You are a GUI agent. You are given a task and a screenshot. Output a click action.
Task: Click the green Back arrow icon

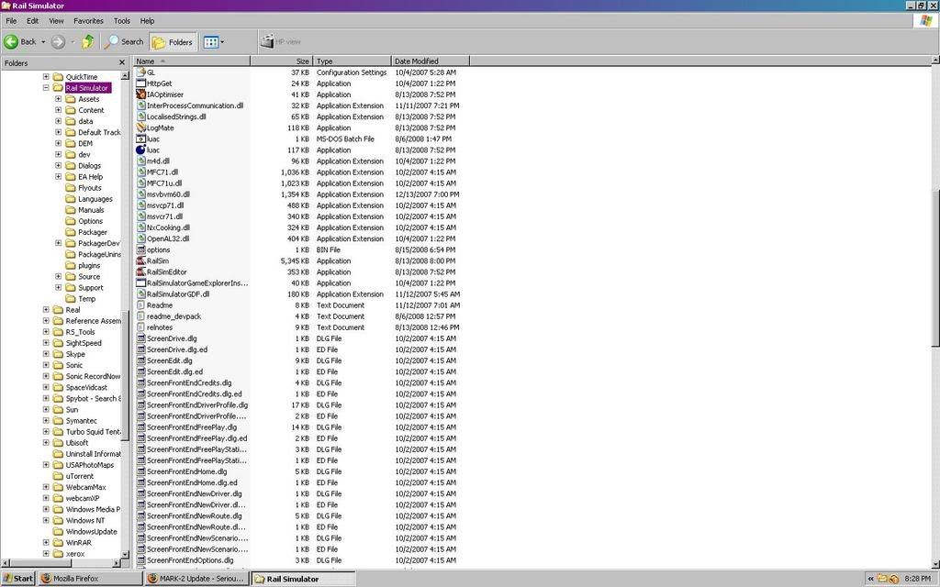point(12,41)
